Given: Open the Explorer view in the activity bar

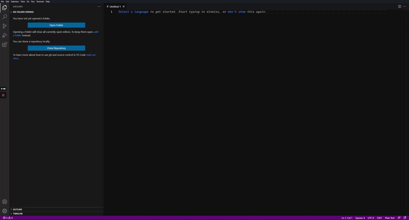Looking at the screenshot, I should point(5,7).
